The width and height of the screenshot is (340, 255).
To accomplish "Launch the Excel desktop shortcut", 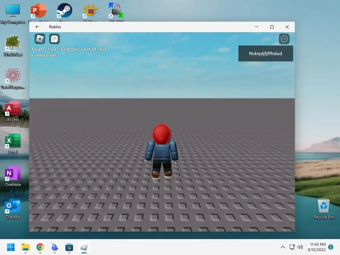I will click(13, 143).
